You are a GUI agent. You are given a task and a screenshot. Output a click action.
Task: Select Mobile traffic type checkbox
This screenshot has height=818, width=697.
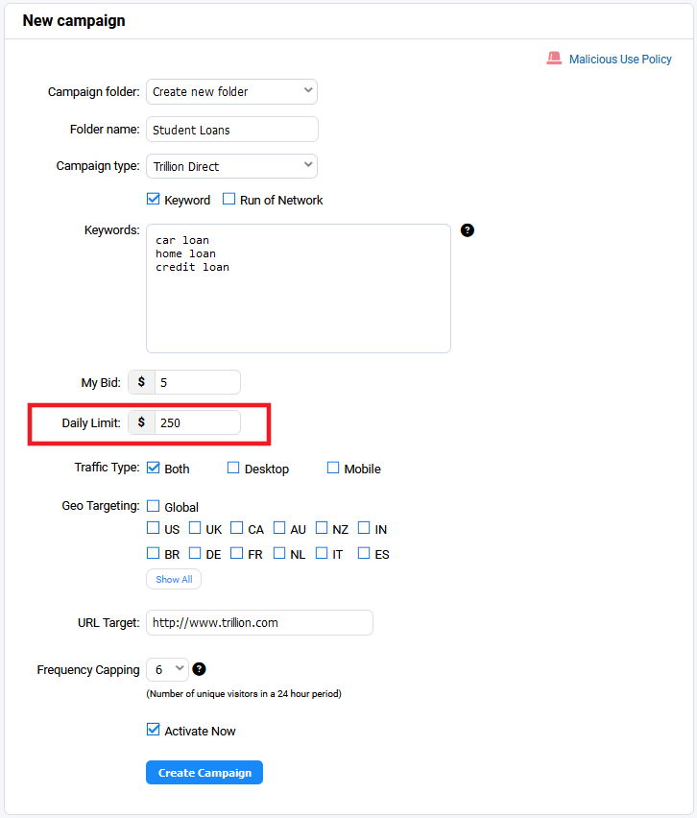point(333,468)
